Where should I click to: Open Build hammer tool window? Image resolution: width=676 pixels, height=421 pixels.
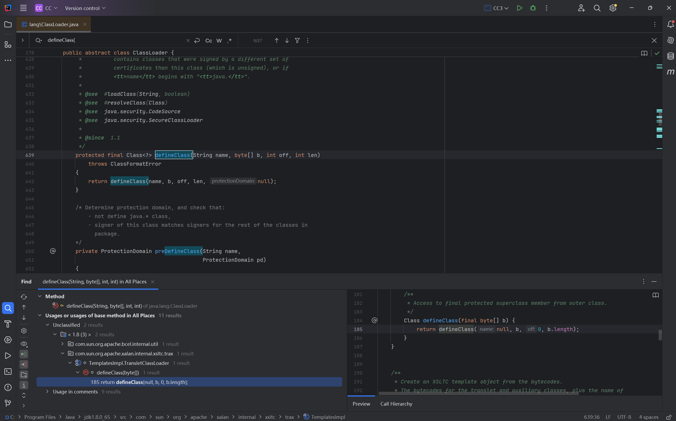point(8,324)
